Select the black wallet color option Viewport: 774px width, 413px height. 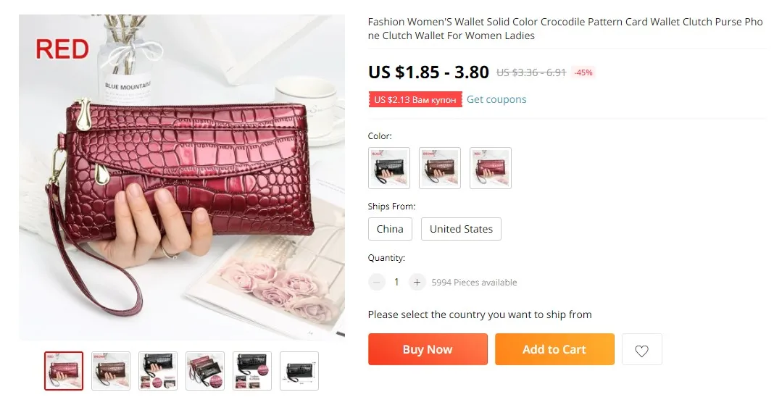(389, 168)
